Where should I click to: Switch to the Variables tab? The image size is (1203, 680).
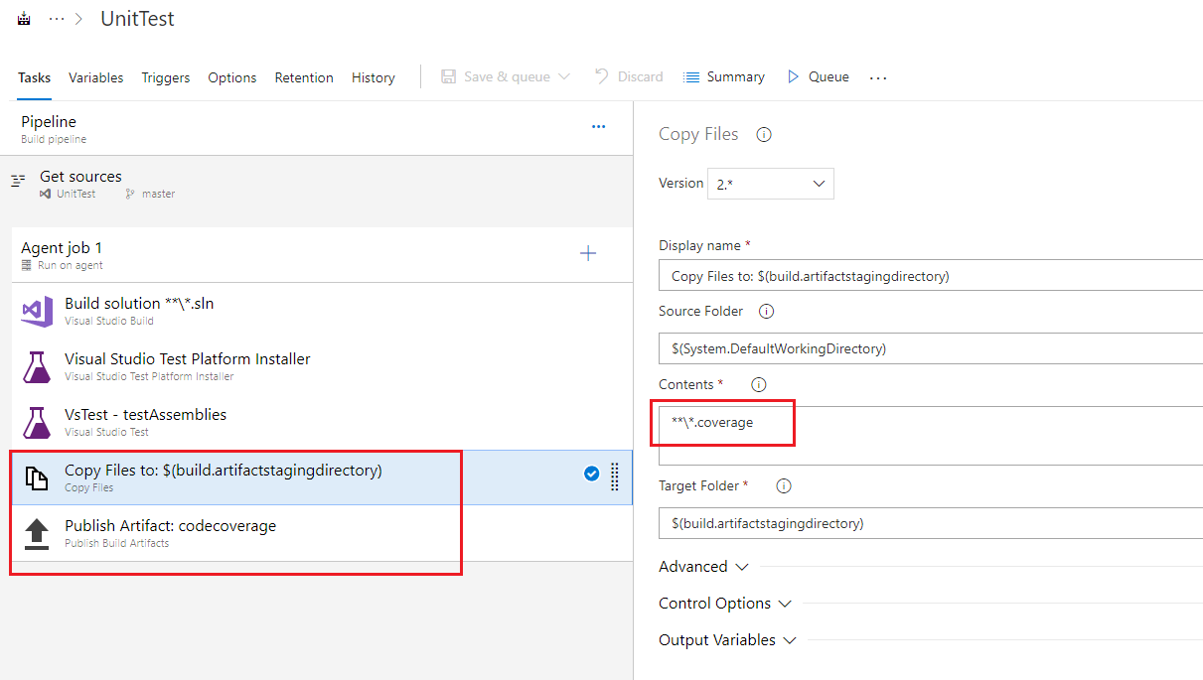click(x=96, y=77)
